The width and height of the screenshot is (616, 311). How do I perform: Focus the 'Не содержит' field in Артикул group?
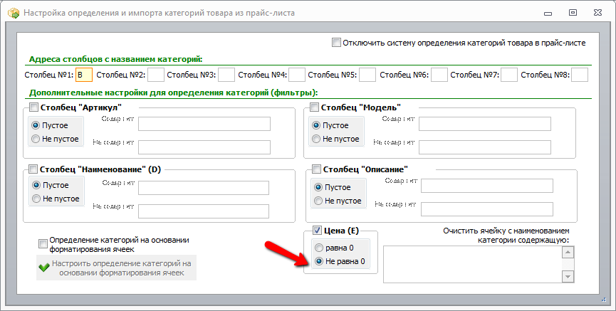point(204,147)
